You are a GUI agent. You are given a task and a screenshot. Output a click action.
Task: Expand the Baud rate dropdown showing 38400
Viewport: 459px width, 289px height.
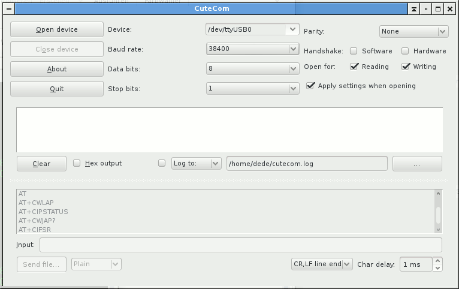(253, 49)
